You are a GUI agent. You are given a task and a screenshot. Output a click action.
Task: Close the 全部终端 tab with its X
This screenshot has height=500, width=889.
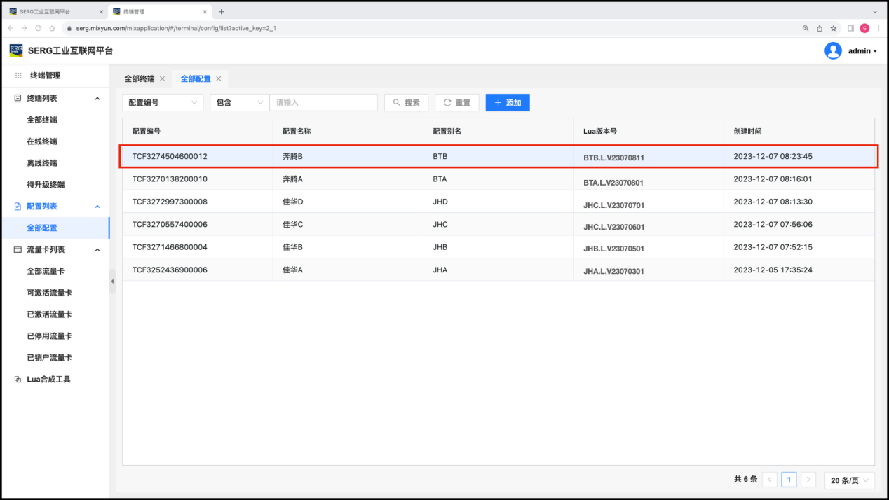coord(163,78)
